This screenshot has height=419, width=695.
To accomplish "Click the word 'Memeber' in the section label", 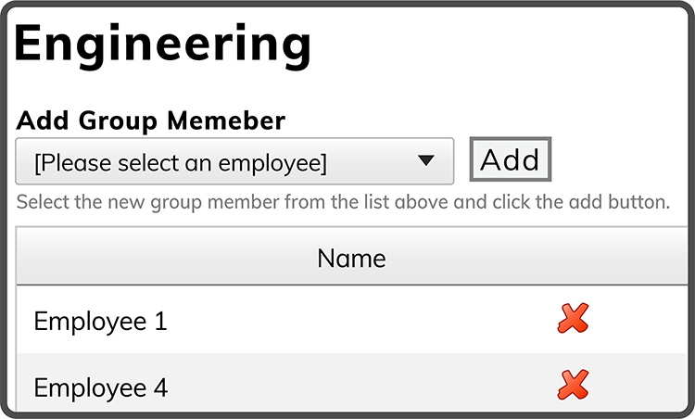I will (x=226, y=121).
